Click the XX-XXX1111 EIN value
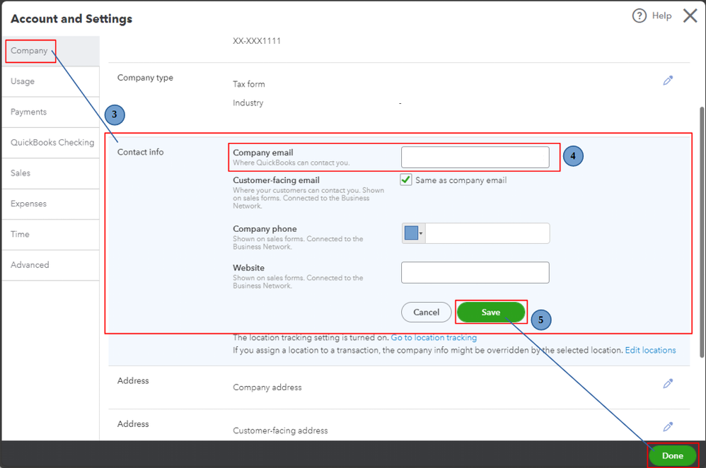The height and width of the screenshot is (468, 706). point(257,41)
